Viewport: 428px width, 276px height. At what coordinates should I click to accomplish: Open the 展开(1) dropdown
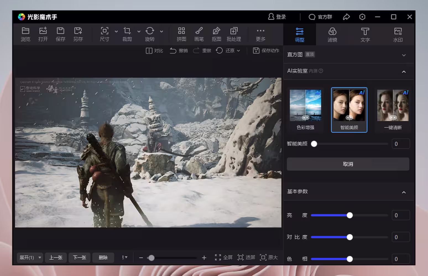tap(30, 257)
